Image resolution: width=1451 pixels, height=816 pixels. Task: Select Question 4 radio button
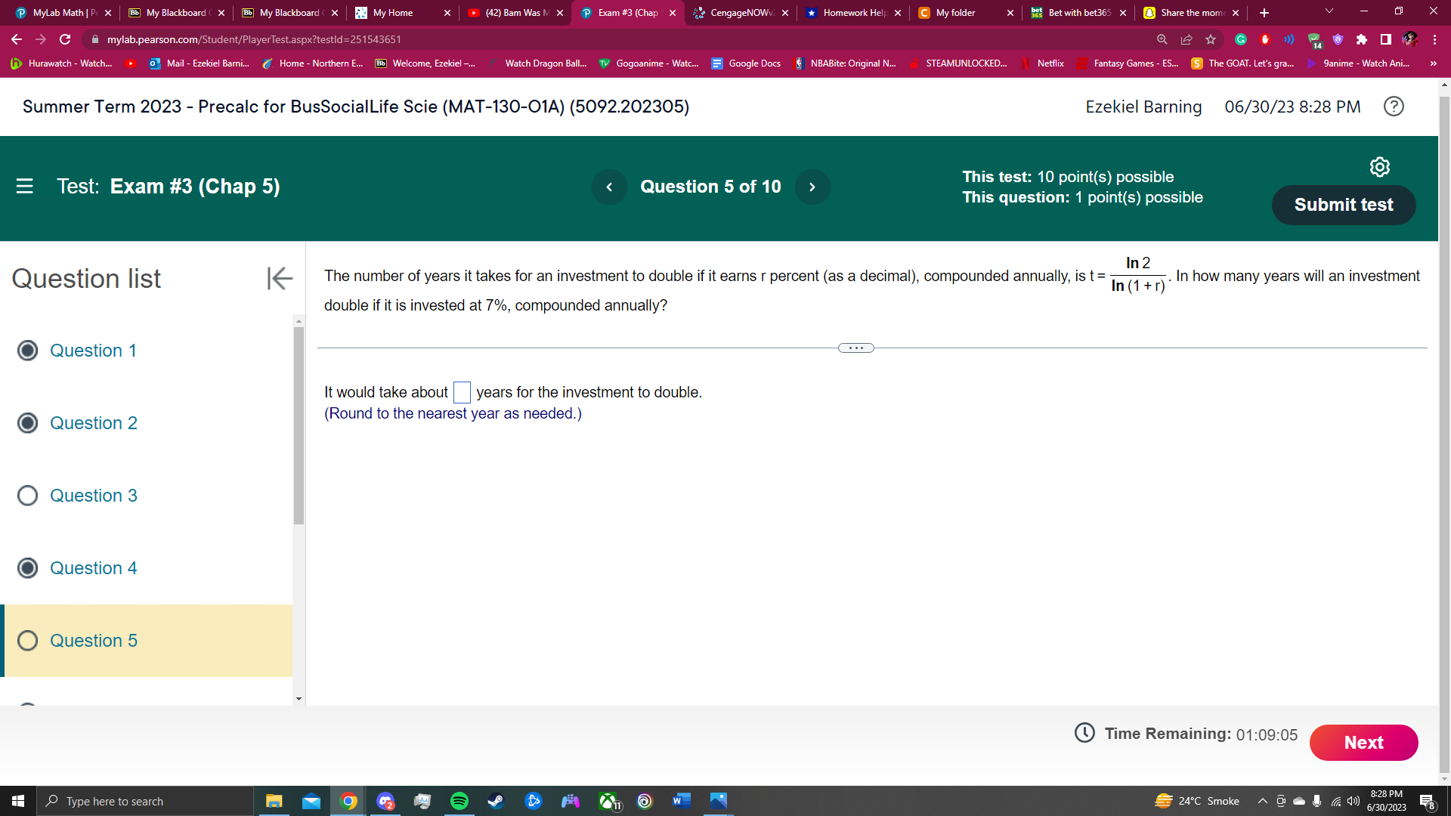pyautogui.click(x=28, y=568)
